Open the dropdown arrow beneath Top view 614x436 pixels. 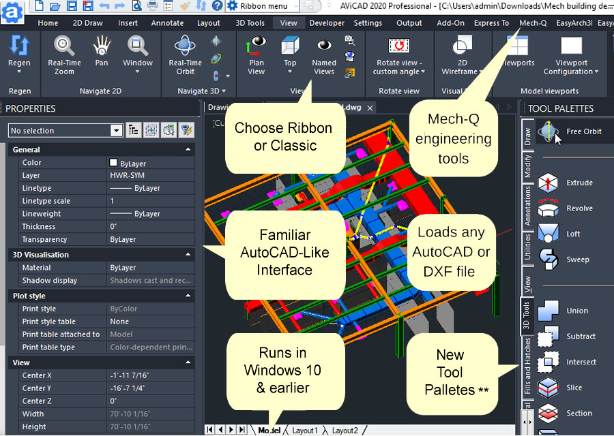pos(290,72)
